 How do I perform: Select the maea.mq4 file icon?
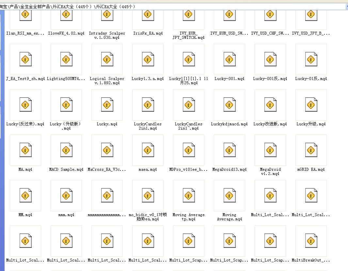pos(148,150)
